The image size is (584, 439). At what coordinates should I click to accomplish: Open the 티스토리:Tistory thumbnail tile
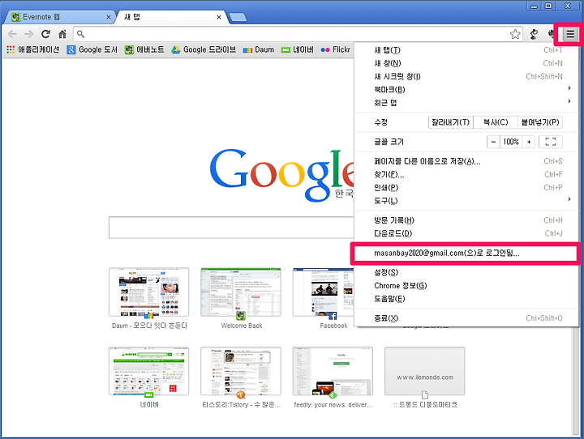[x=241, y=371]
